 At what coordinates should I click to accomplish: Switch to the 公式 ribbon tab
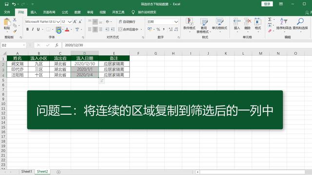[65, 12]
